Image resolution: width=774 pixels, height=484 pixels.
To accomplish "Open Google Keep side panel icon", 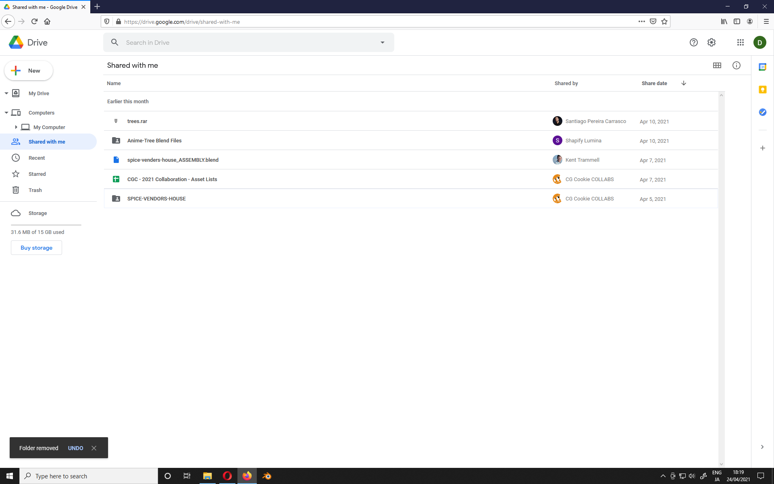I will [762, 90].
